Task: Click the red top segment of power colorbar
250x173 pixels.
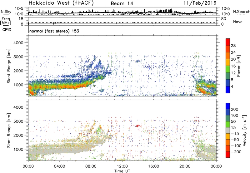Action: 228,42
